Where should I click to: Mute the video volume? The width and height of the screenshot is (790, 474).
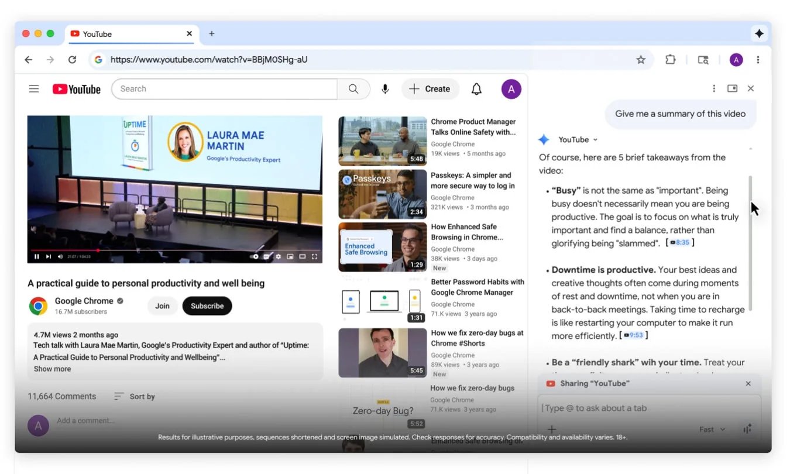[x=60, y=256]
